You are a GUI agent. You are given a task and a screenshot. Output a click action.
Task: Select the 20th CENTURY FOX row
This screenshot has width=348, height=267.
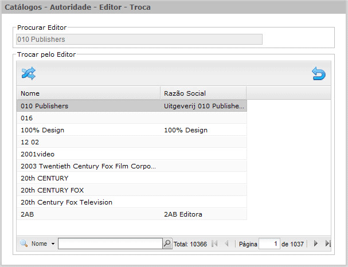(132, 190)
